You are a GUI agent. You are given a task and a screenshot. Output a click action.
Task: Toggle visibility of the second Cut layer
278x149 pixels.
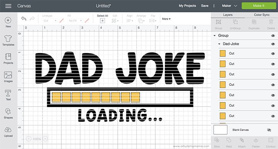(x=273, y=64)
